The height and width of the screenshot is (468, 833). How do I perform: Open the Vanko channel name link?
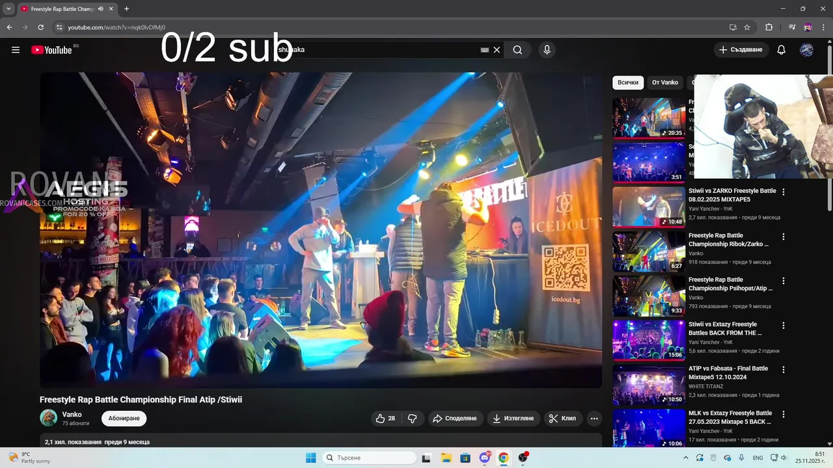[72, 415]
